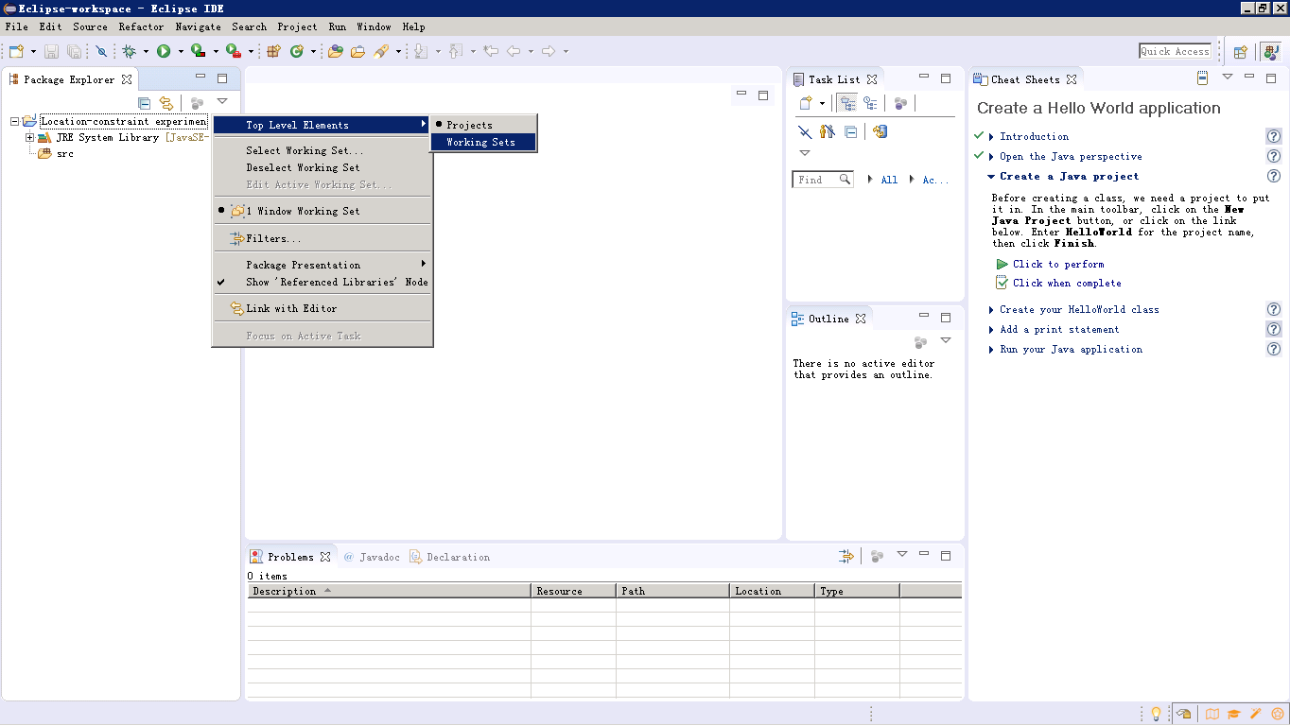Click the graduation cap icon in status bar
Image resolution: width=1290 pixels, height=726 pixels.
coord(1234,714)
